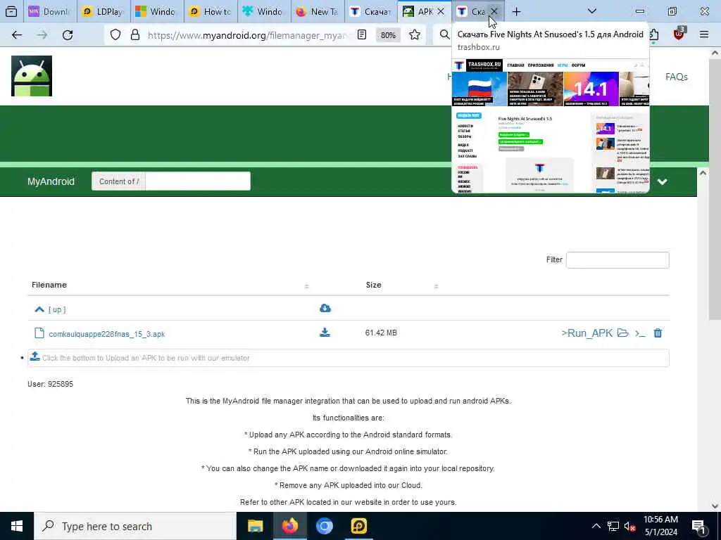Click LDPlayer icon on taskbar
Screen dimensions: 721x540
[359, 526]
